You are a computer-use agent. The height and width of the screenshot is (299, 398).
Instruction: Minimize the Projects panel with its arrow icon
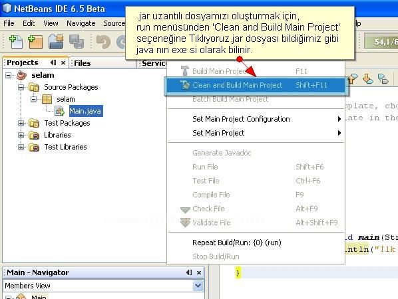point(53,62)
